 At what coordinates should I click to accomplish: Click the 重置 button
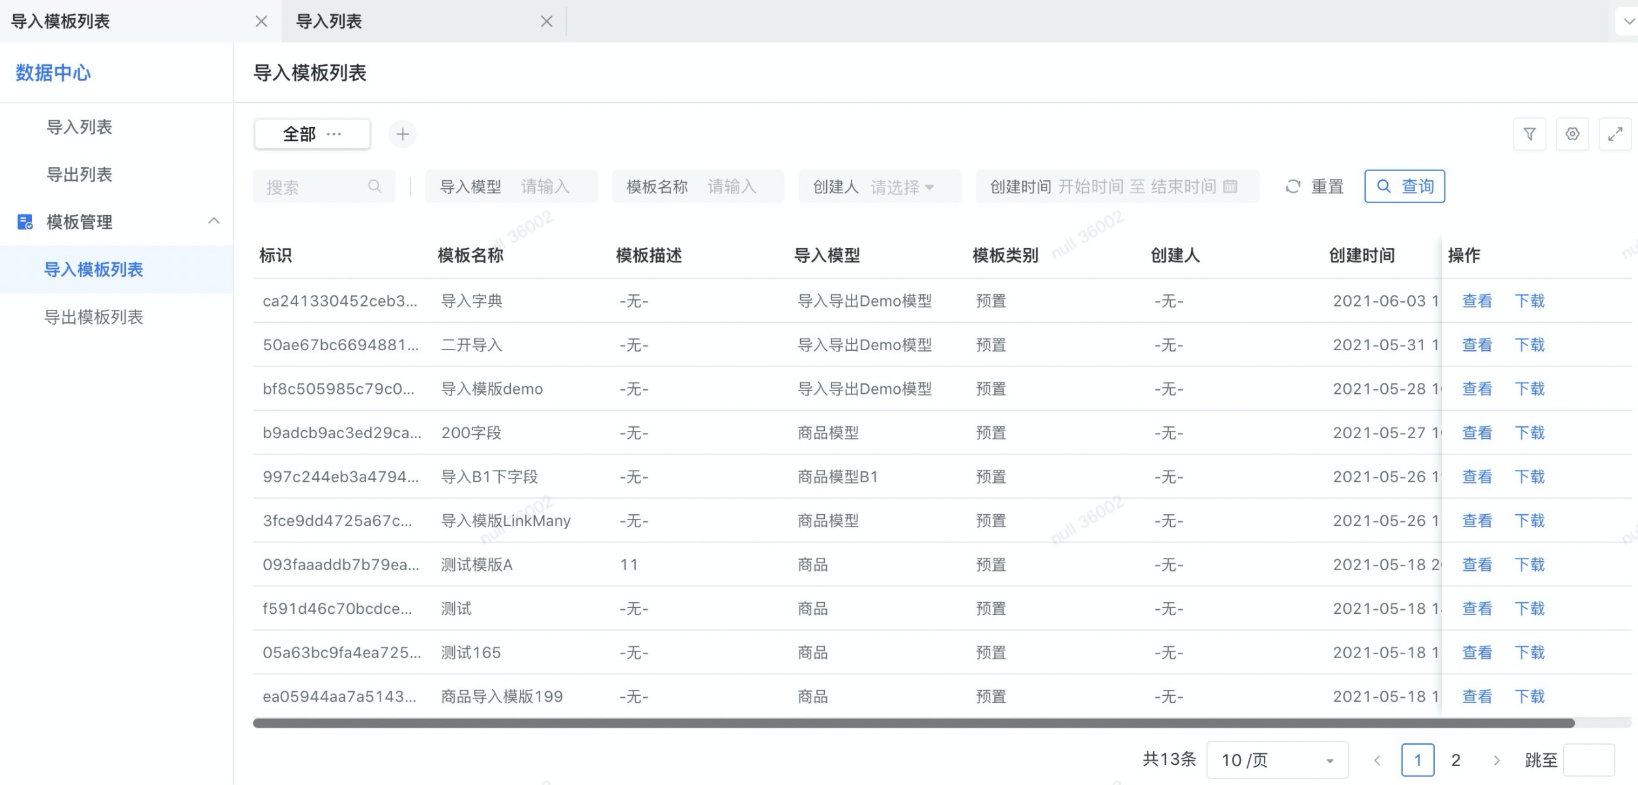click(1315, 187)
